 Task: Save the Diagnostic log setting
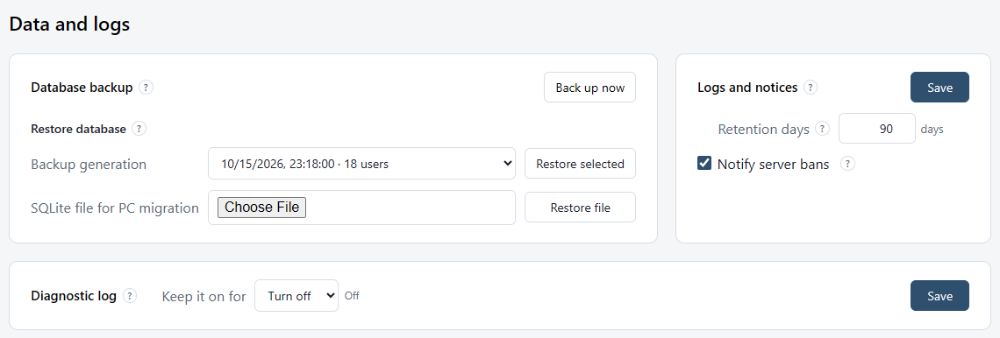tap(939, 295)
